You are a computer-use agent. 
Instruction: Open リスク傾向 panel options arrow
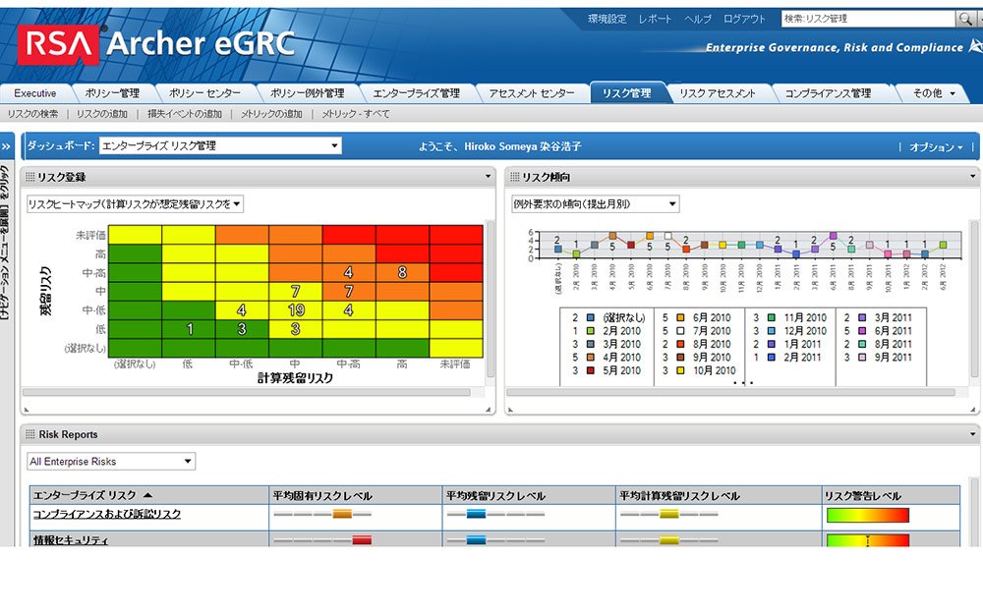tap(973, 177)
